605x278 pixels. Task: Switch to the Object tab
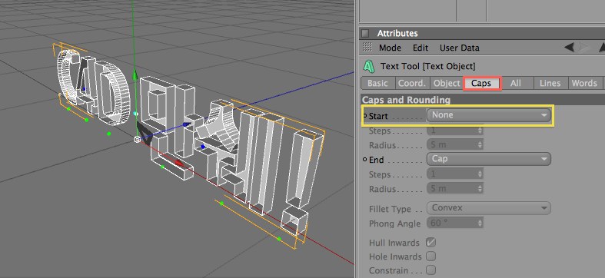click(x=447, y=83)
